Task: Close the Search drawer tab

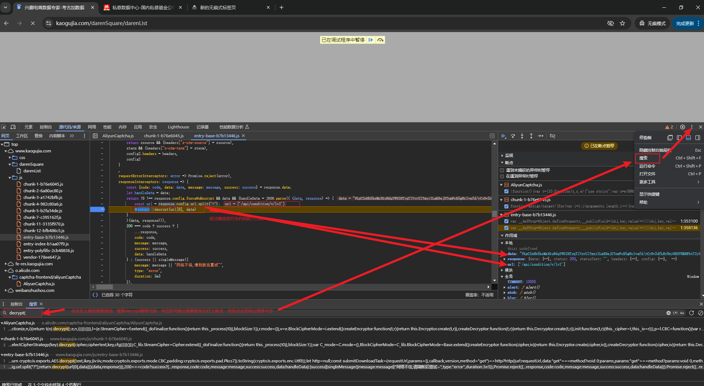Action: coord(41,304)
